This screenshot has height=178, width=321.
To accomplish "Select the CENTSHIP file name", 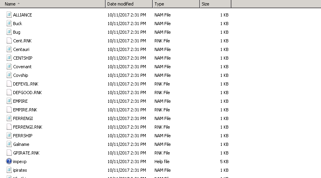I will [x=22, y=58].
